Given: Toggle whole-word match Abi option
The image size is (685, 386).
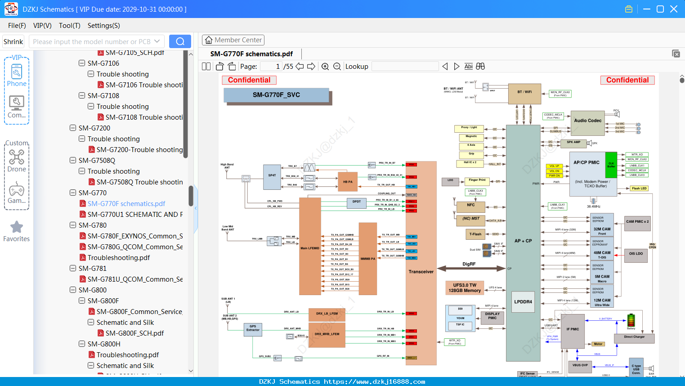Looking at the screenshot, I should (x=468, y=67).
